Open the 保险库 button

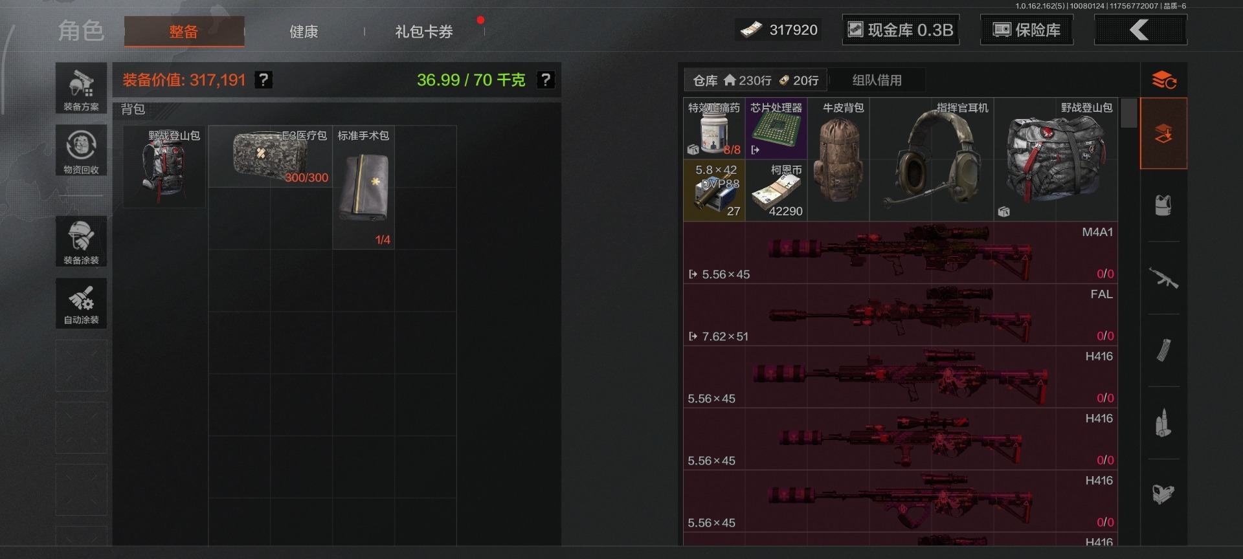pos(1026,30)
